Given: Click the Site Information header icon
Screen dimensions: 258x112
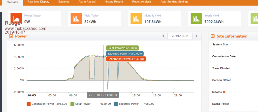Looking at the screenshot, I should tap(213, 36).
